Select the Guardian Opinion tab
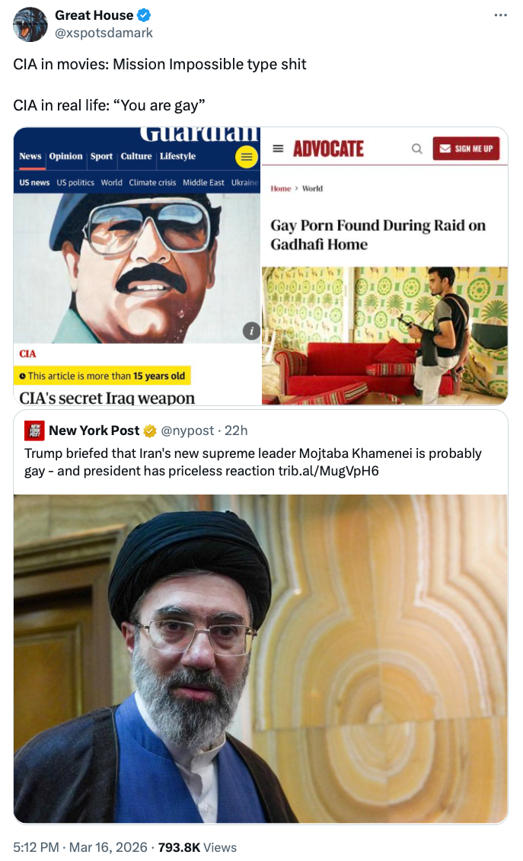 [x=66, y=156]
